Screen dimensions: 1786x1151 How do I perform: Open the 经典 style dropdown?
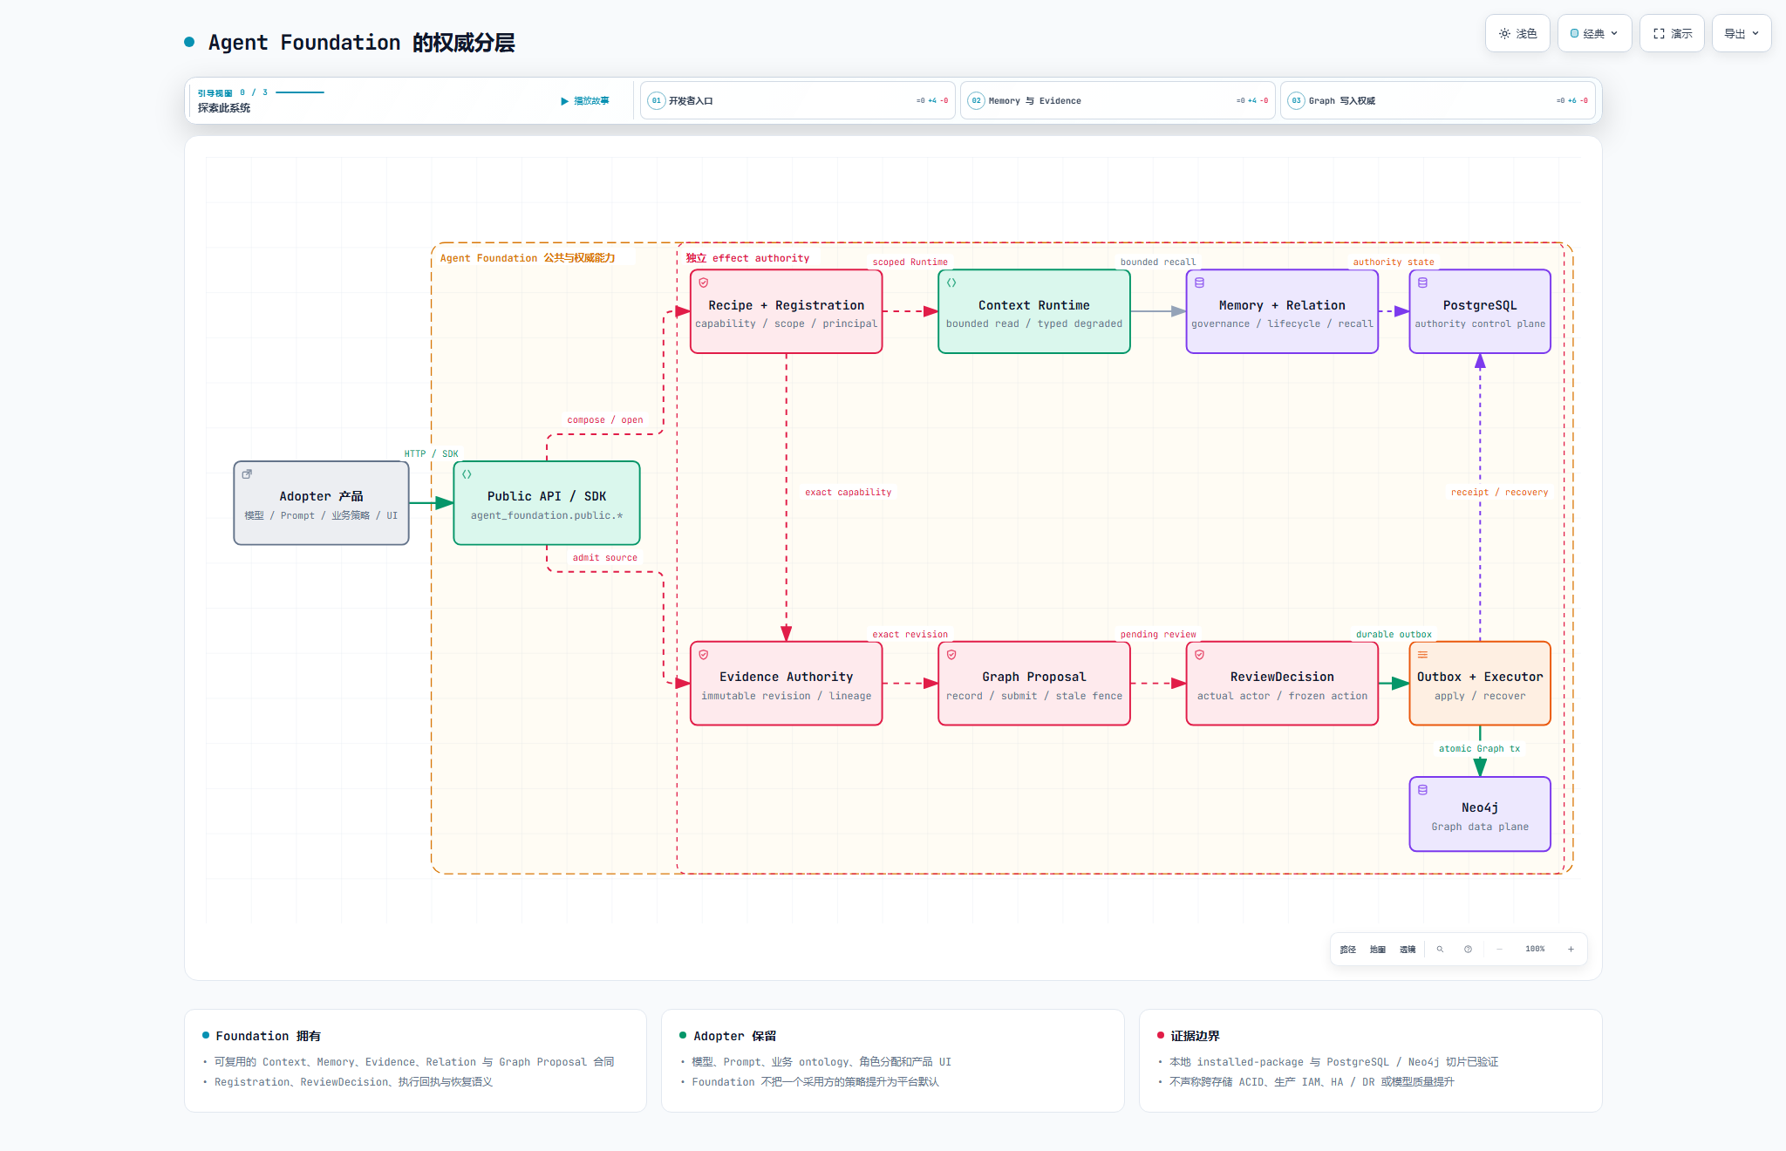[1594, 33]
